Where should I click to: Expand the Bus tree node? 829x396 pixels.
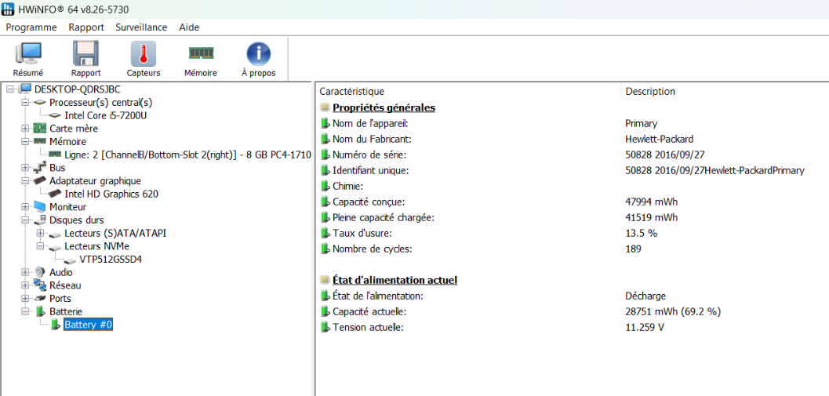pos(25,168)
